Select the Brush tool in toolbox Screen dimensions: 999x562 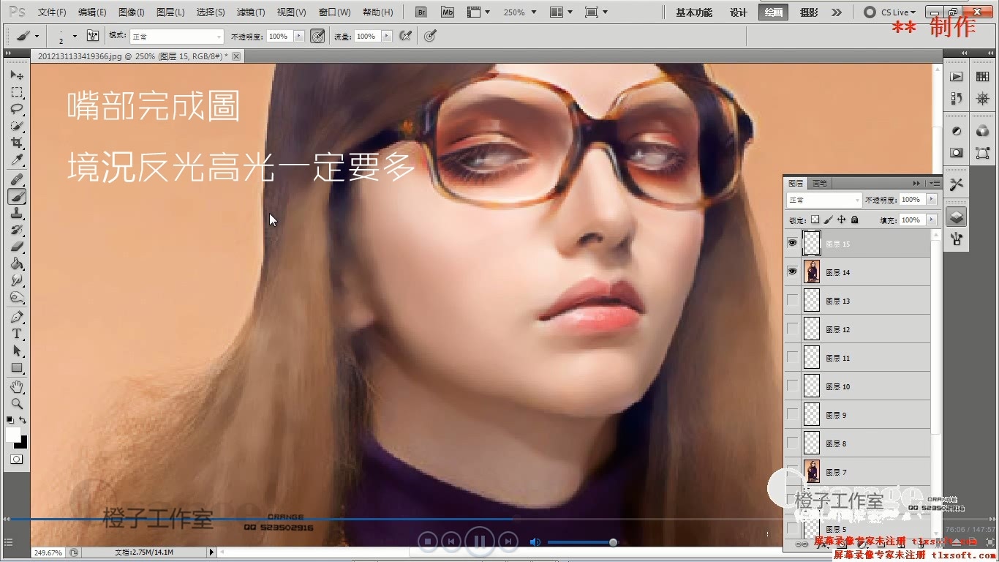point(17,196)
